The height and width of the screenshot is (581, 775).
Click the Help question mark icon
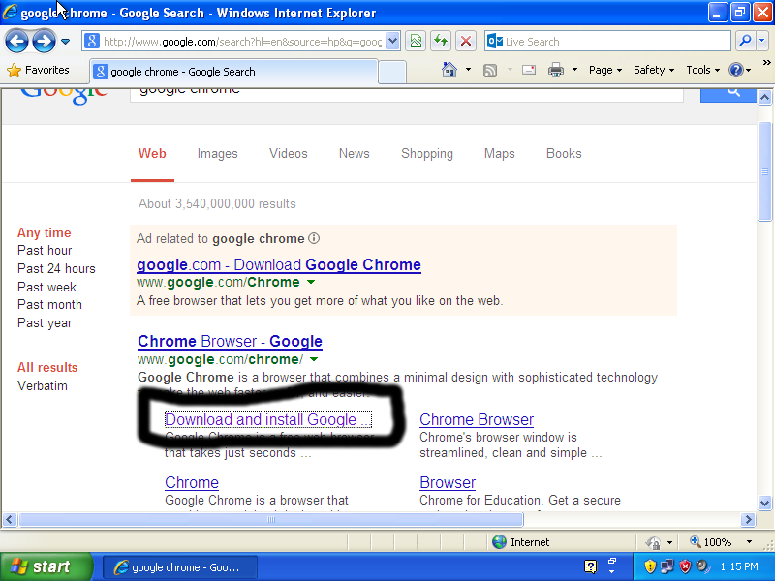[x=736, y=70]
